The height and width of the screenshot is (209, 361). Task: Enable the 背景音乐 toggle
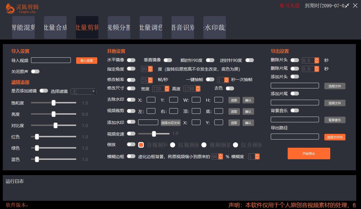pyautogui.click(x=295, y=110)
